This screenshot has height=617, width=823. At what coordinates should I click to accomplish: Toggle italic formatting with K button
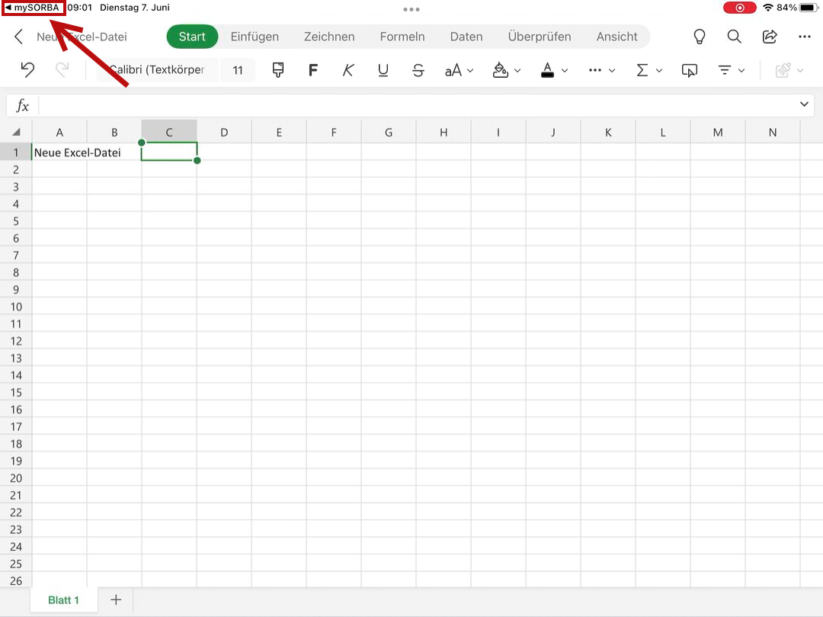coord(348,70)
